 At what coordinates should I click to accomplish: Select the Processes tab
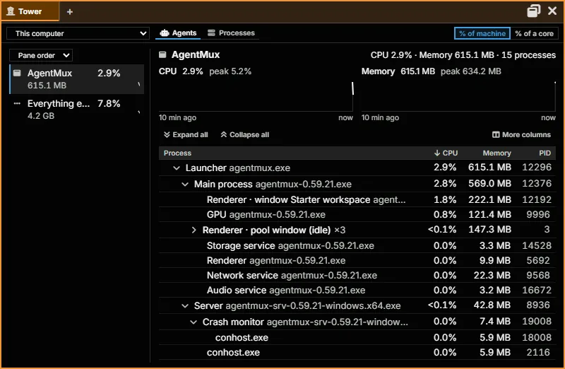(232, 33)
